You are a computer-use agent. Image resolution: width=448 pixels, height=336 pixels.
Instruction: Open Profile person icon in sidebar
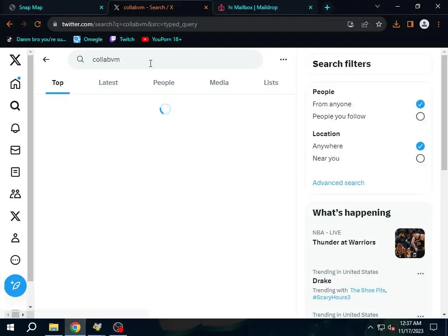tap(15, 238)
